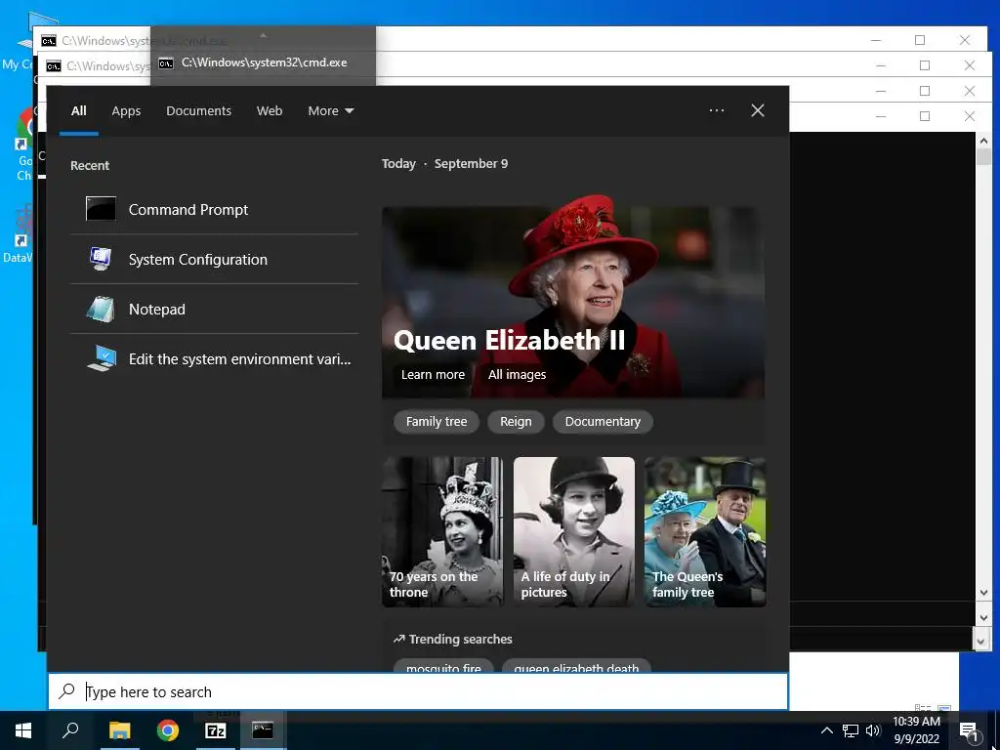This screenshot has width=1000, height=750.
Task: Switch to the Web search tab
Action: [270, 110]
